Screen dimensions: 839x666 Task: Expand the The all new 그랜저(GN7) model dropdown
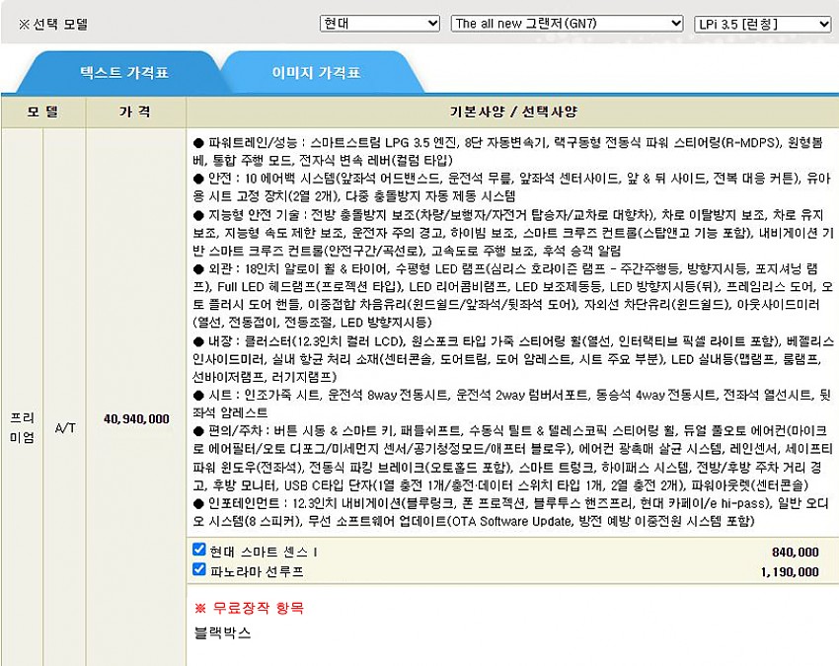coord(566,23)
